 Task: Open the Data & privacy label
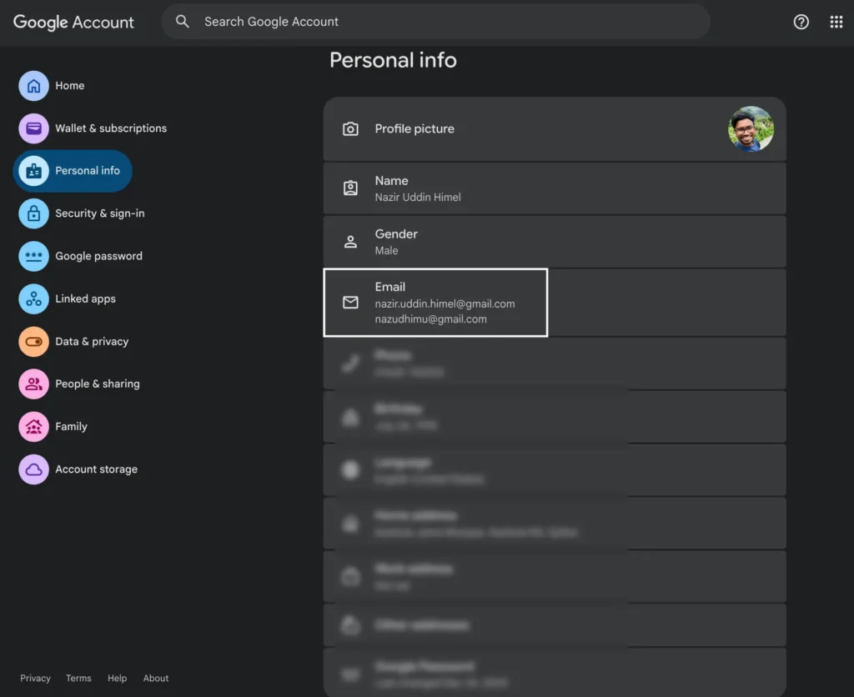pos(92,342)
